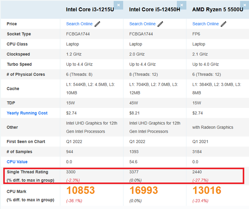Click the 2.1 GHz clockspeed value

click(200, 54)
